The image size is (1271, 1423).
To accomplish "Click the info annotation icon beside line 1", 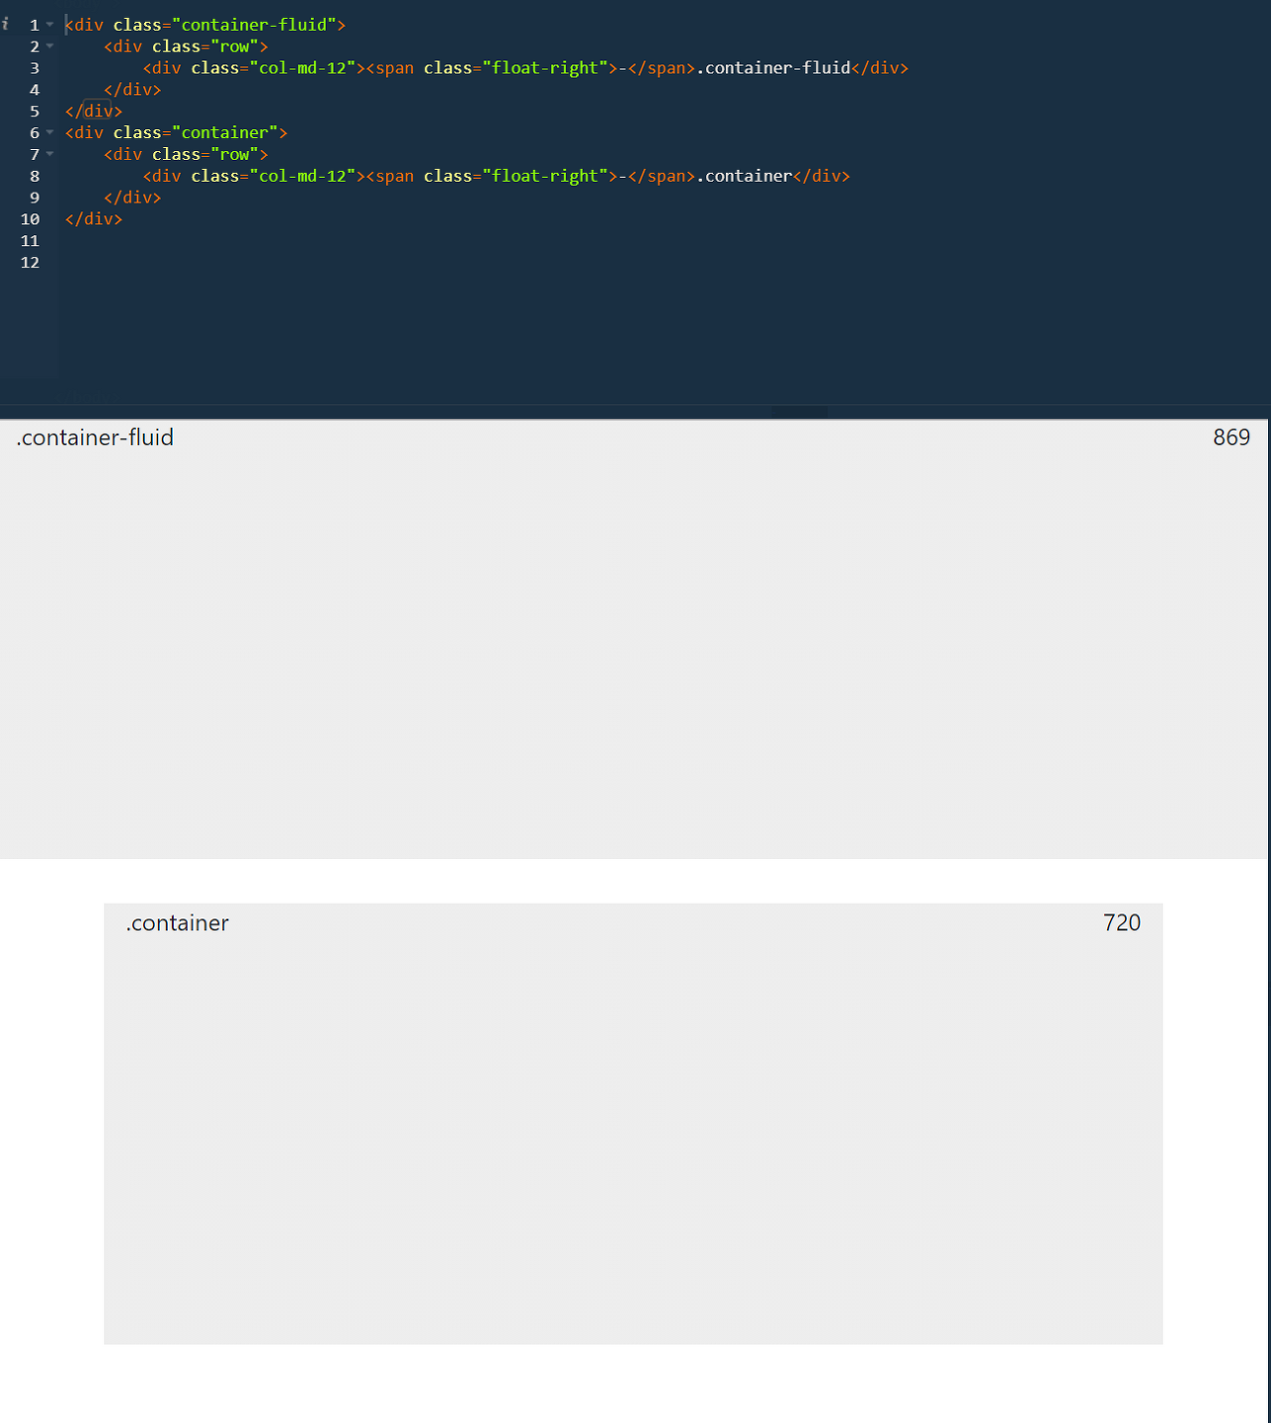I will pos(6,24).
